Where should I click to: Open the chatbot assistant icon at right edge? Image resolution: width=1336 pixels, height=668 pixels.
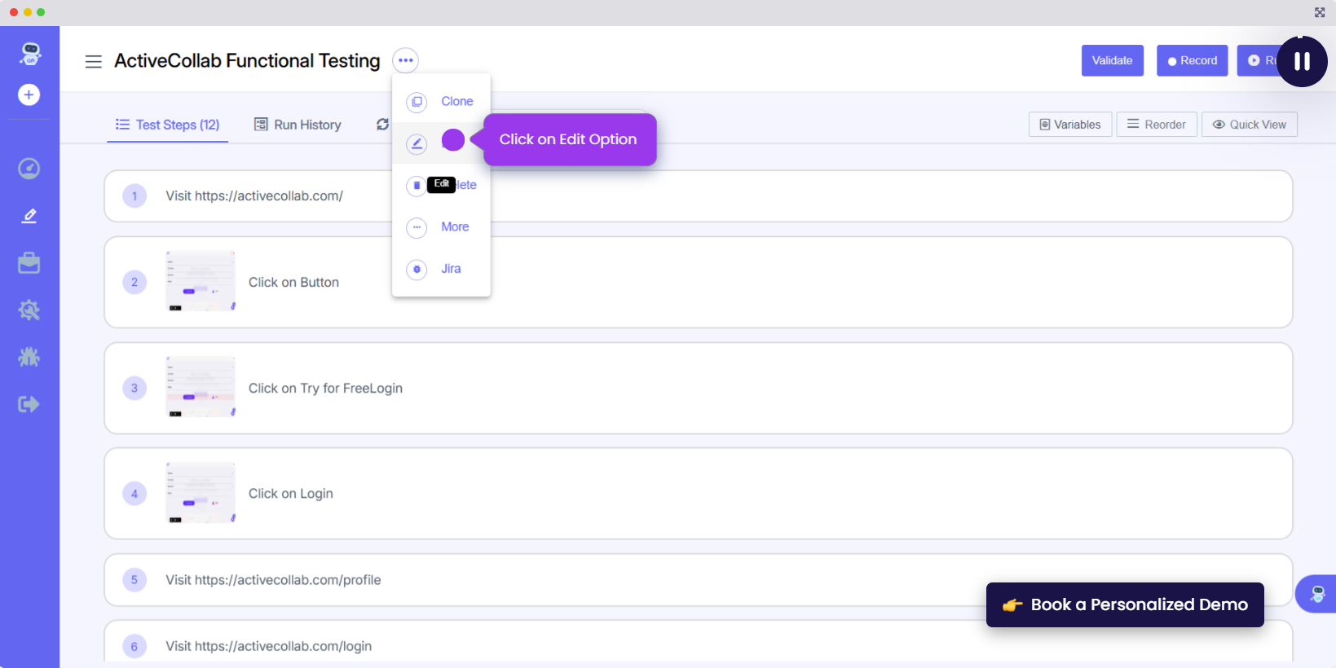pyautogui.click(x=1317, y=594)
